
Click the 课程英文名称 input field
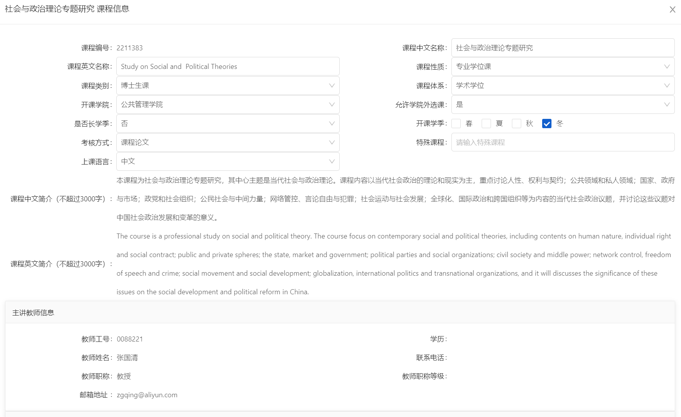coord(228,67)
